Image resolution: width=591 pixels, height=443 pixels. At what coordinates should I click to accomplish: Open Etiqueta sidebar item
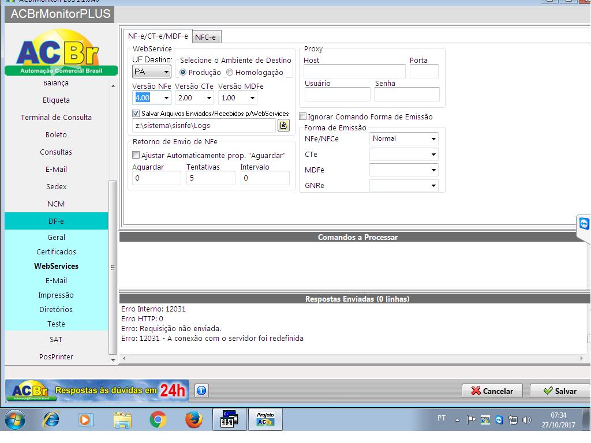tap(56, 100)
